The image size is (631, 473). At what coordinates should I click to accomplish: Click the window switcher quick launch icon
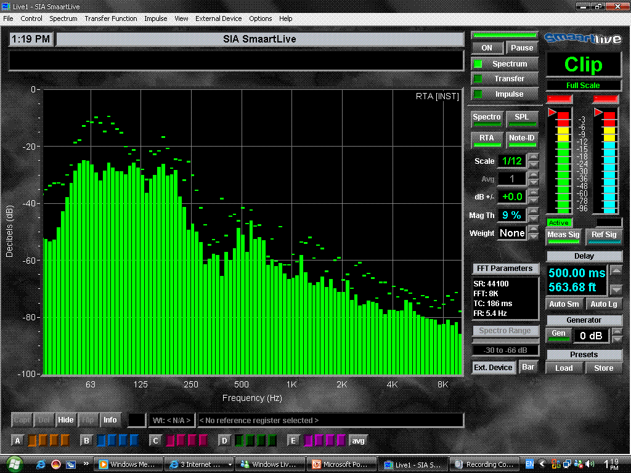coord(71,464)
